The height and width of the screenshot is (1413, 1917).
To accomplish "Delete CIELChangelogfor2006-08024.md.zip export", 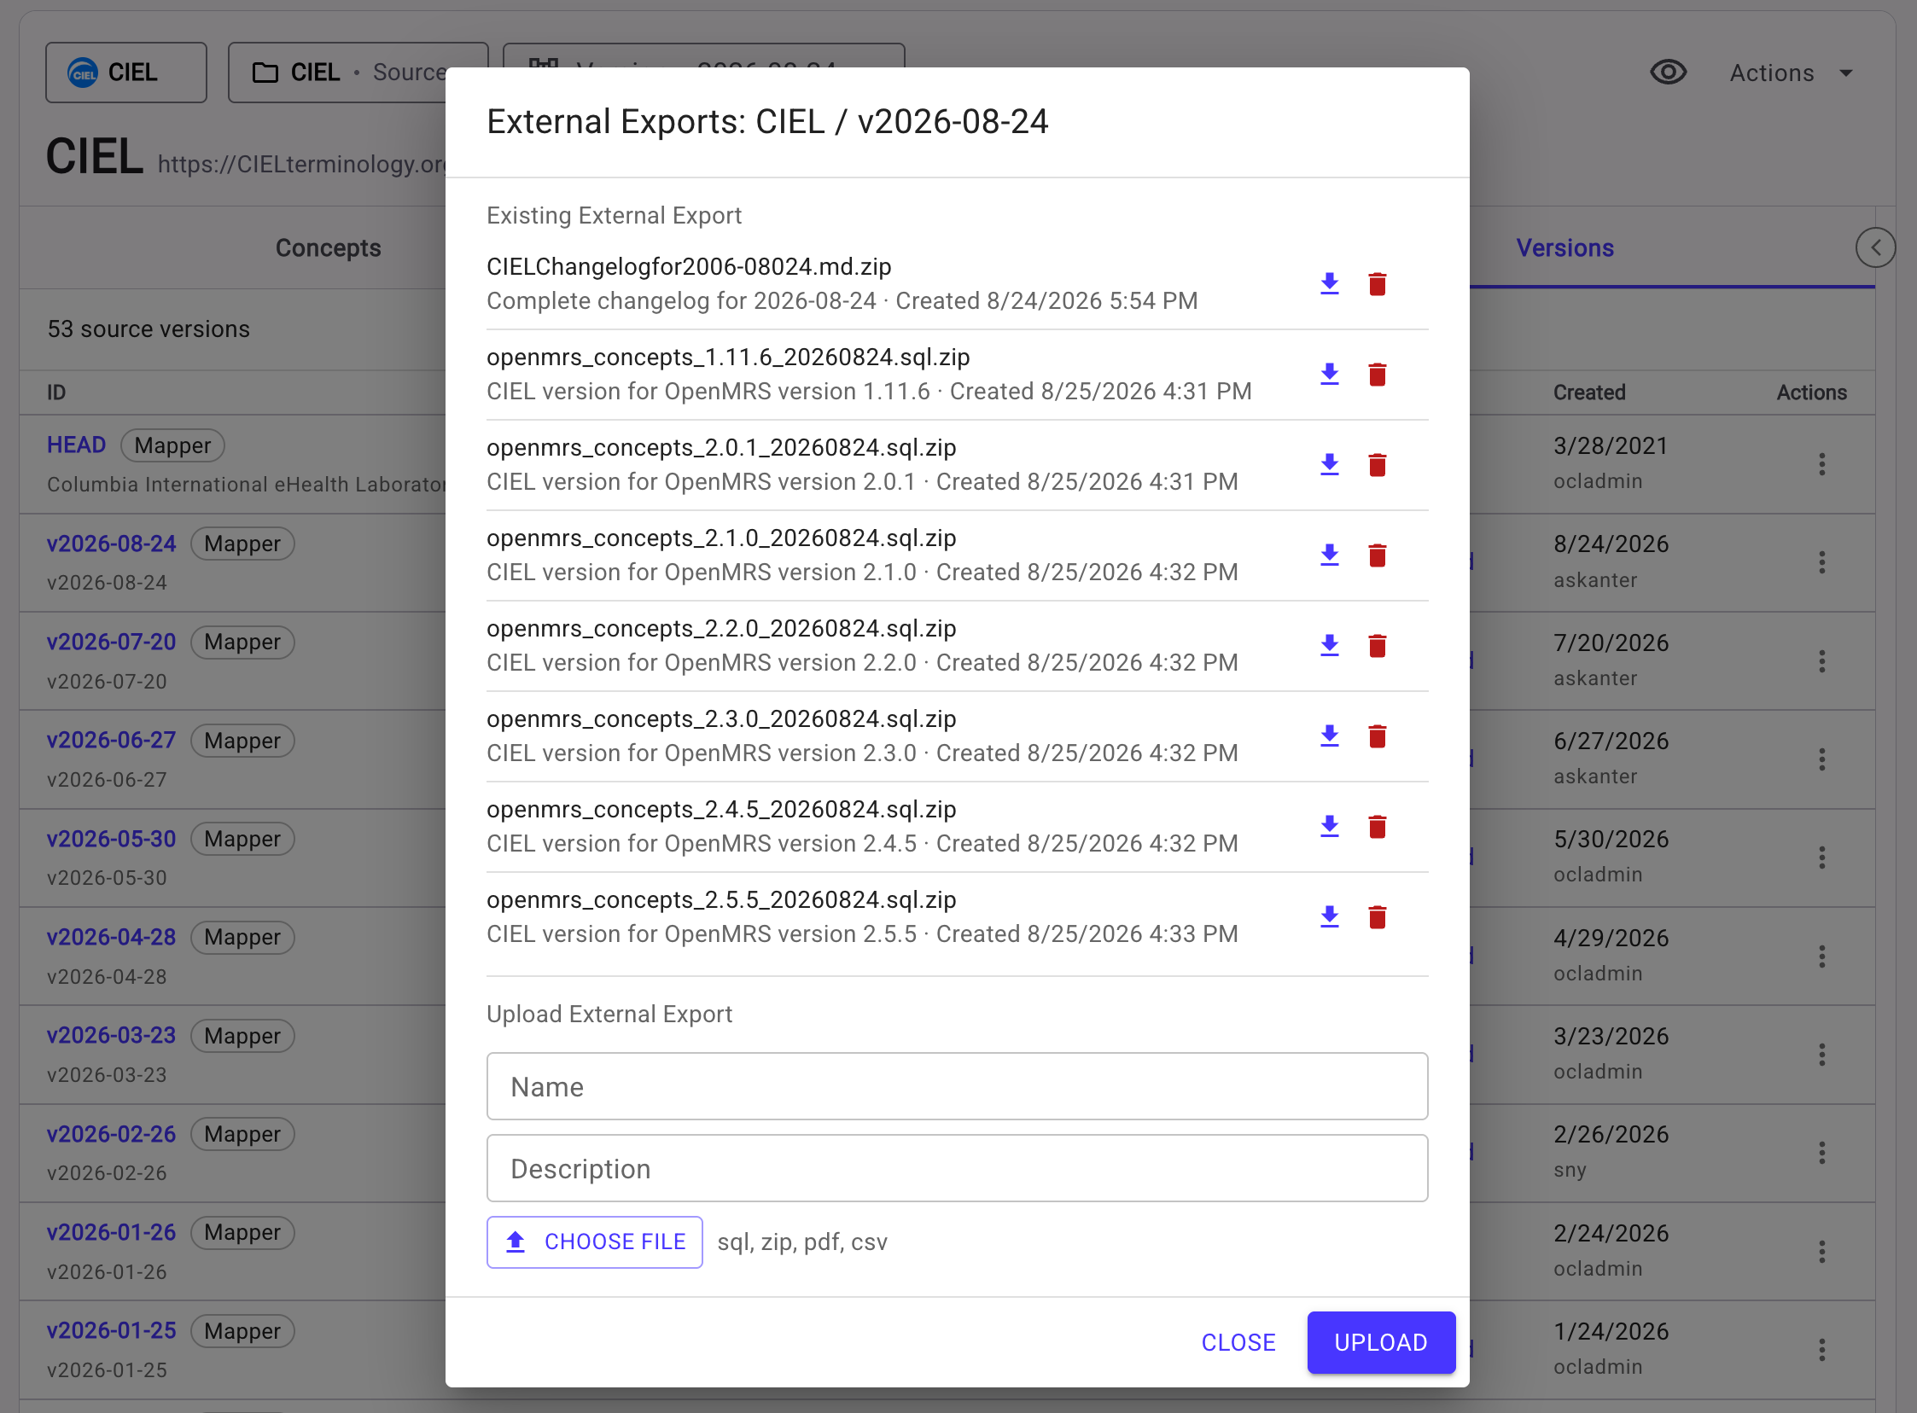I will pyautogui.click(x=1378, y=283).
